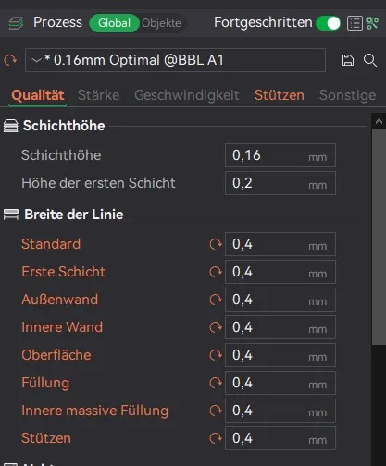This screenshot has height=466, width=386.
Task: Click the preset reset arrow icon
Action: [10, 60]
